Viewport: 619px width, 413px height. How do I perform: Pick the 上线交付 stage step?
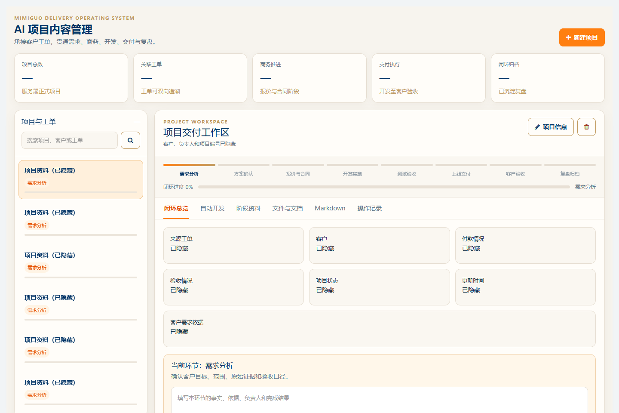(461, 170)
